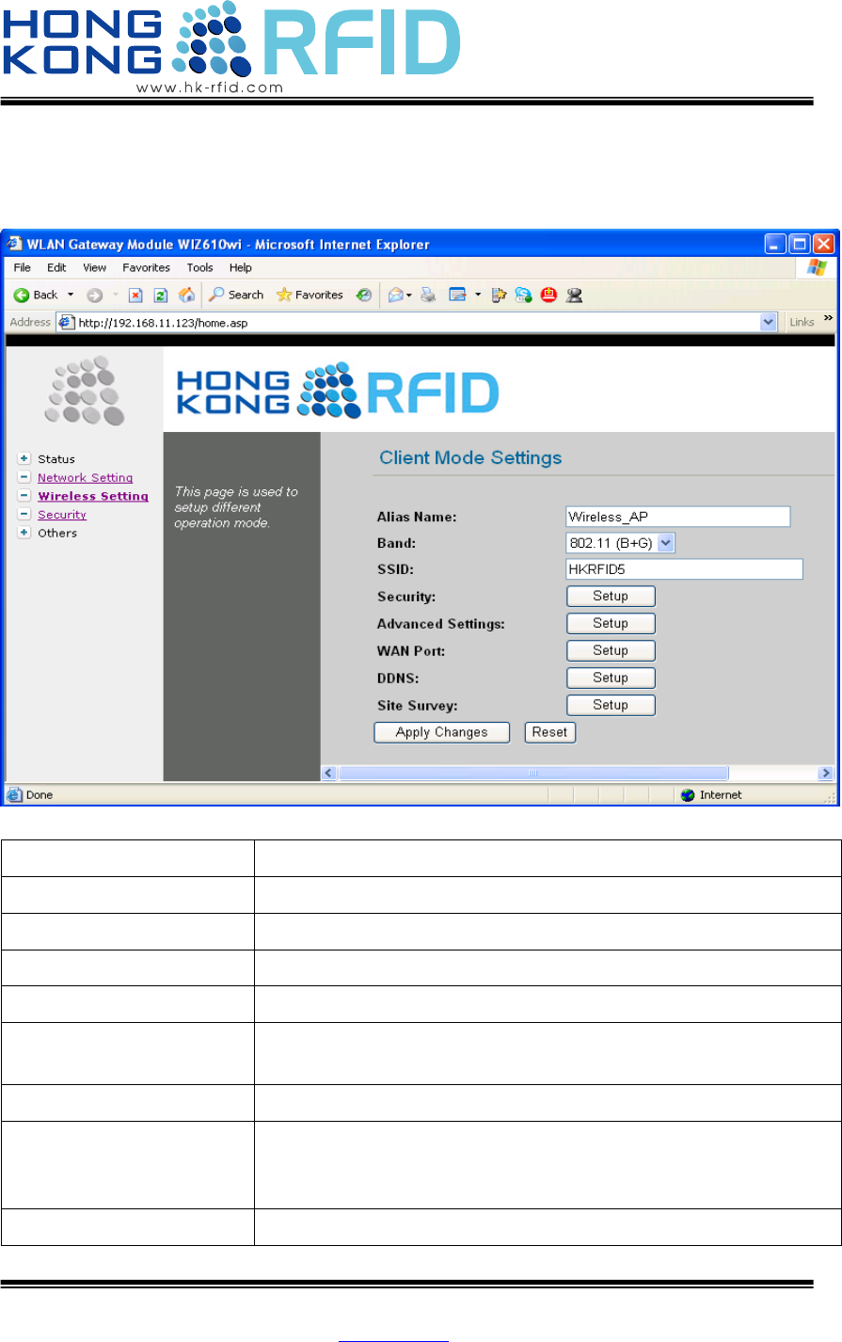Image resolution: width=842 pixels, height=1342 pixels.
Task: Click the Home page icon
Action: pos(186,295)
